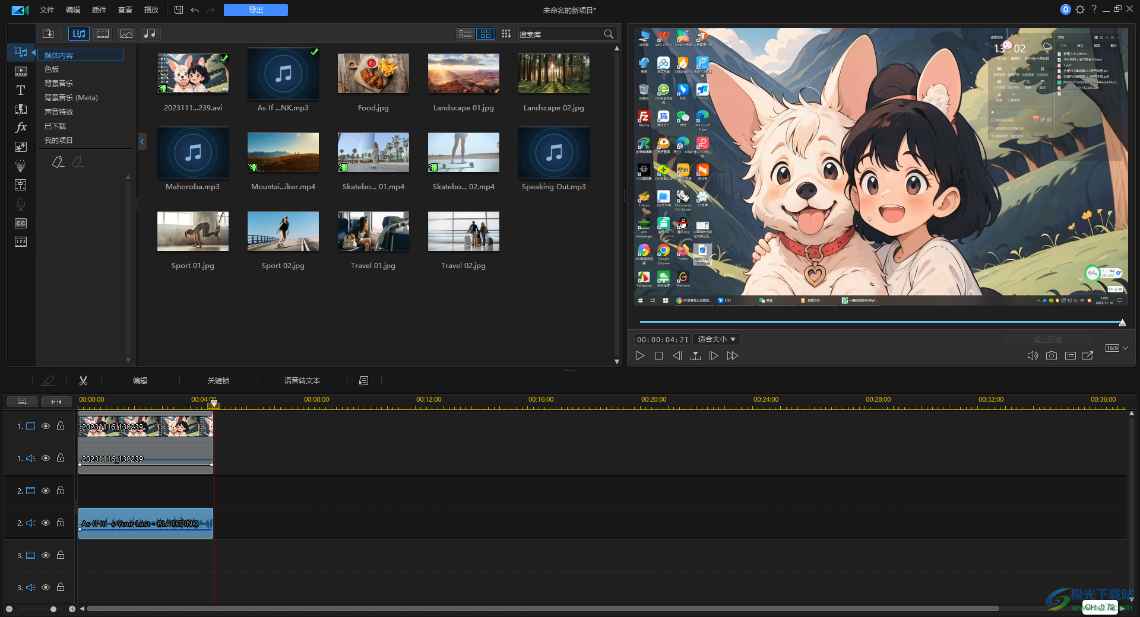
Task: Open the Media Room sidebar icon
Action: [x=21, y=52]
